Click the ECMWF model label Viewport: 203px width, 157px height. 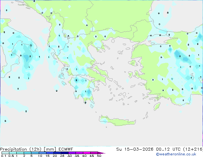click(x=66, y=149)
